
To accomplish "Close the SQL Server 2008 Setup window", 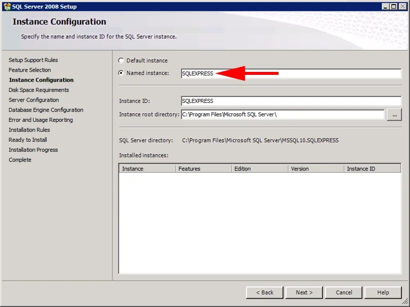I will point(402,6).
